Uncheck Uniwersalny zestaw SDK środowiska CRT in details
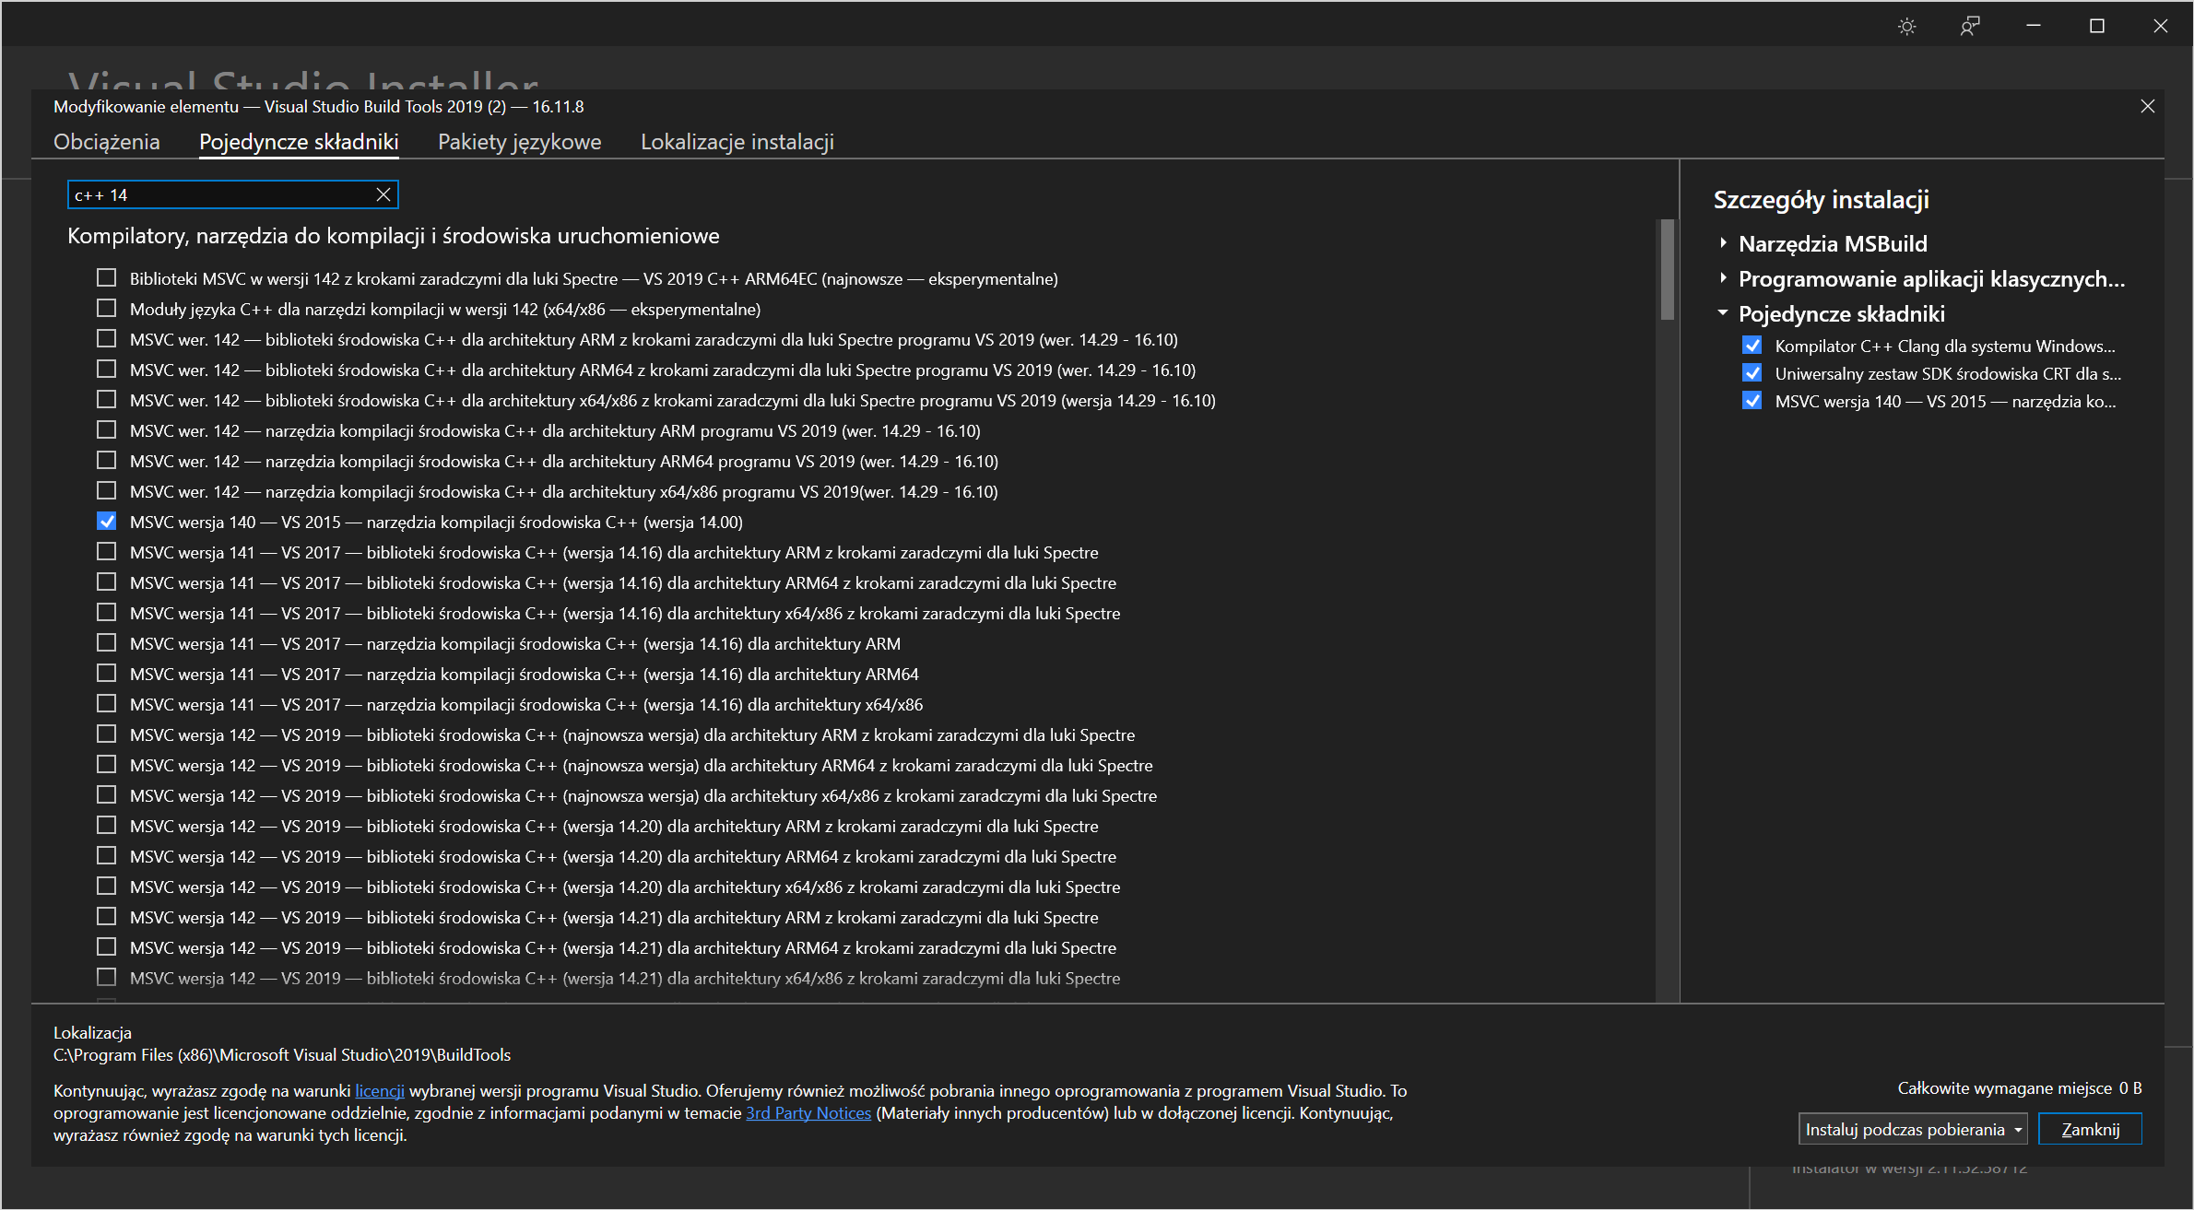Screen dimensions: 2194x1210 click(x=1752, y=373)
